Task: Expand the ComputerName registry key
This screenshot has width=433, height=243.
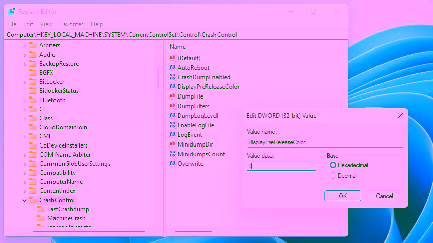Action: point(24,182)
